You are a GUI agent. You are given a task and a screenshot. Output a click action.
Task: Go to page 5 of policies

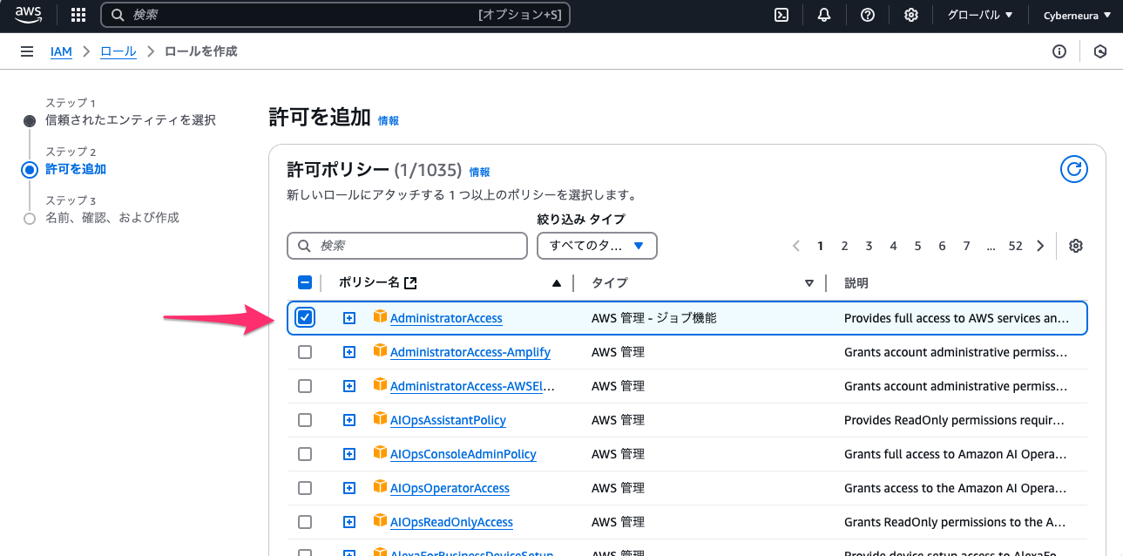(917, 246)
